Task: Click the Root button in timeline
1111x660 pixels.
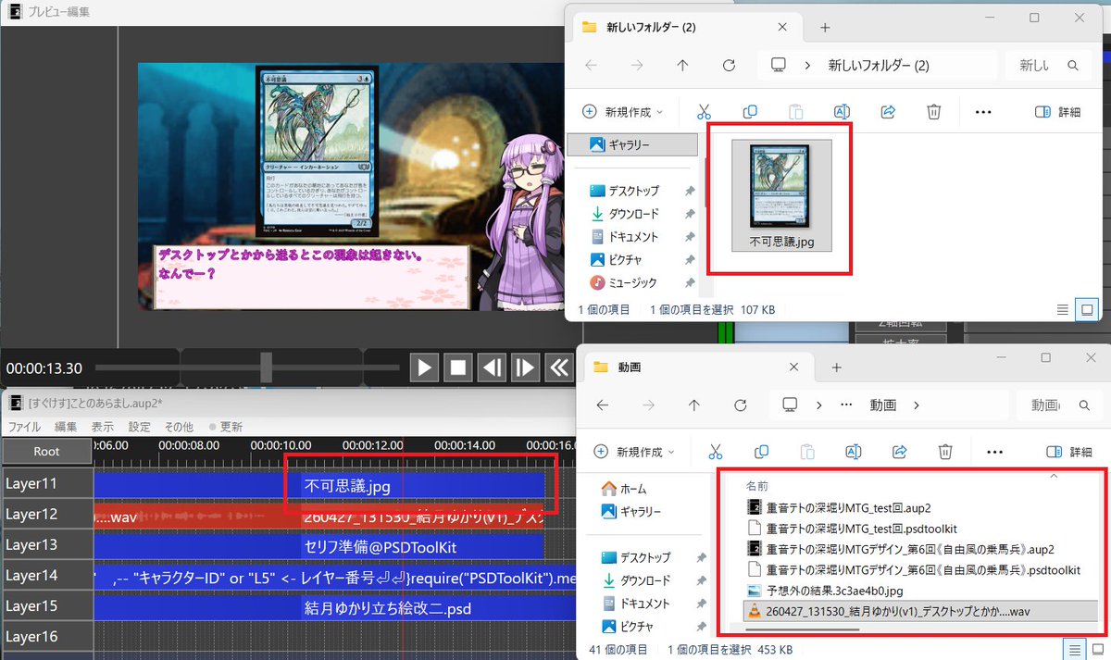Action: point(46,452)
